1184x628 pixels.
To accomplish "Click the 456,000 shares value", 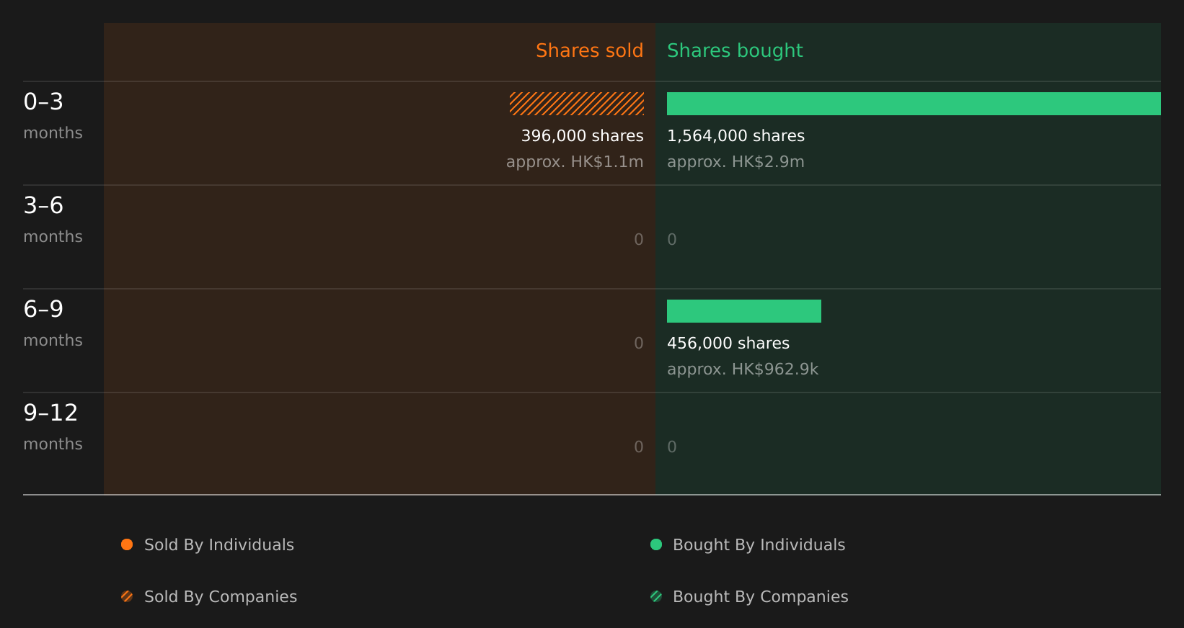I will [x=728, y=343].
